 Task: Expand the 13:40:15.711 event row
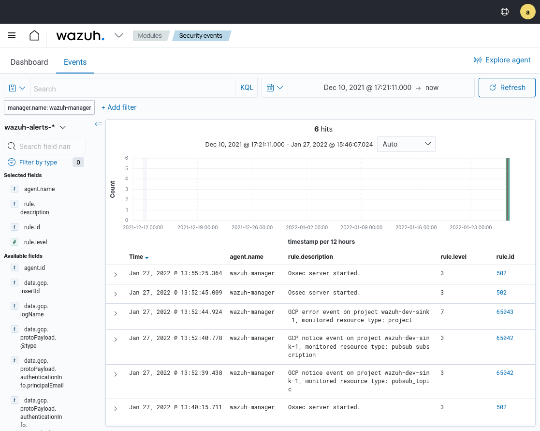tap(116, 409)
